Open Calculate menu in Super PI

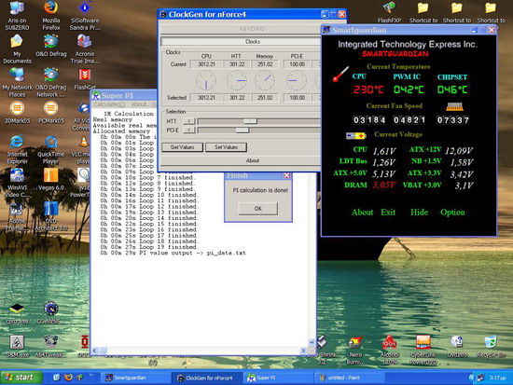click(x=109, y=104)
